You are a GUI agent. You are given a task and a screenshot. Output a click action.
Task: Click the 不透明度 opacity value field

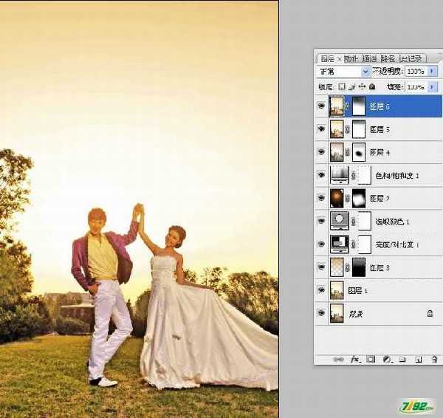pos(416,71)
